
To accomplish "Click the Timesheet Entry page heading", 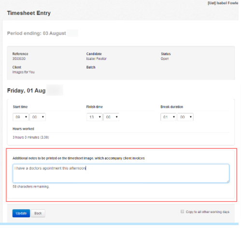I will pyautogui.click(x=29, y=13).
